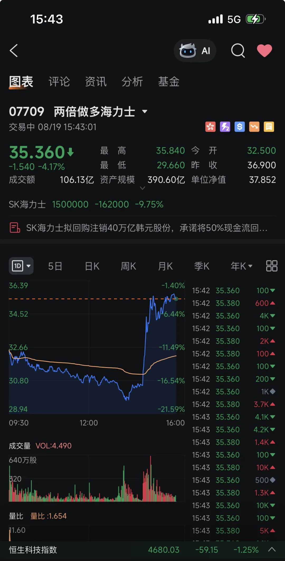Expand the stock name dropdown arrow
The height and width of the screenshot is (561, 285).
point(145,111)
